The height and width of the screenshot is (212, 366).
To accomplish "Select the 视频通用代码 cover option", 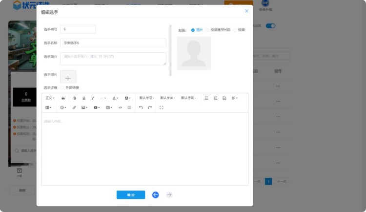I will coord(207,30).
